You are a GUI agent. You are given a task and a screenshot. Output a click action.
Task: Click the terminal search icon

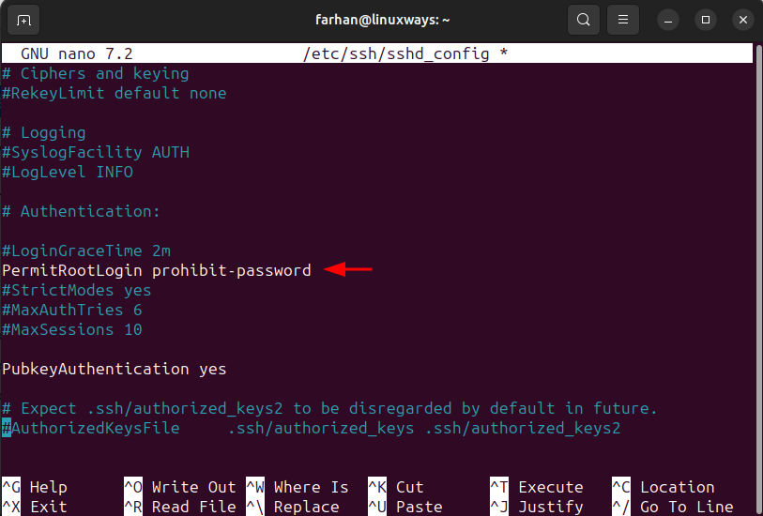584,20
